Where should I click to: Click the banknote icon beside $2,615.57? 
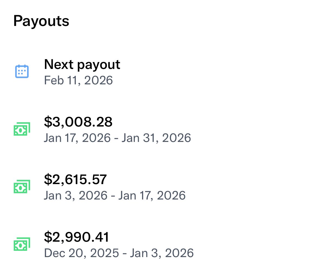coord(22,187)
